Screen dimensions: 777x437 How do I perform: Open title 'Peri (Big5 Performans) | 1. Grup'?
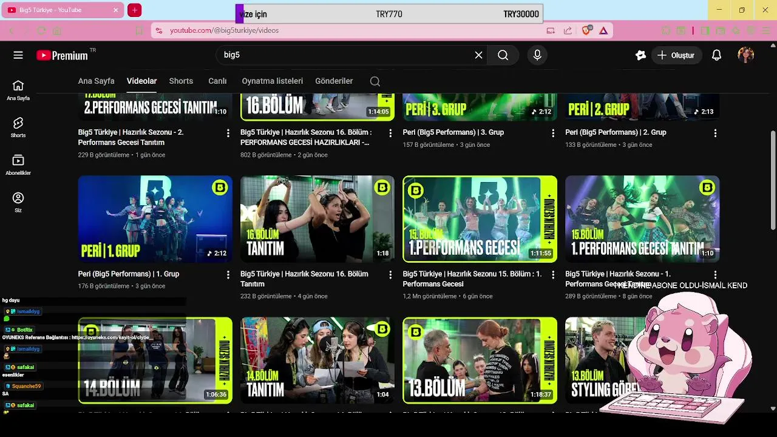129,274
